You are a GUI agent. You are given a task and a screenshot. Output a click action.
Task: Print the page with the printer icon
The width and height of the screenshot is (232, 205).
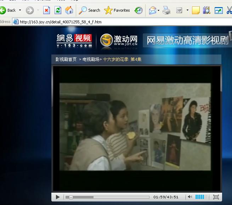pos(166,10)
